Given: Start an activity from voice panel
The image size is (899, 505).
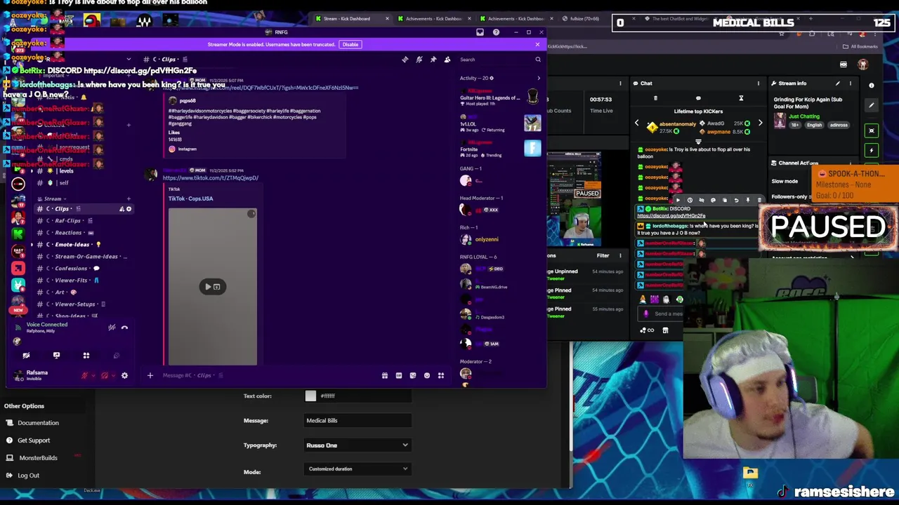Looking at the screenshot, I should [86, 356].
